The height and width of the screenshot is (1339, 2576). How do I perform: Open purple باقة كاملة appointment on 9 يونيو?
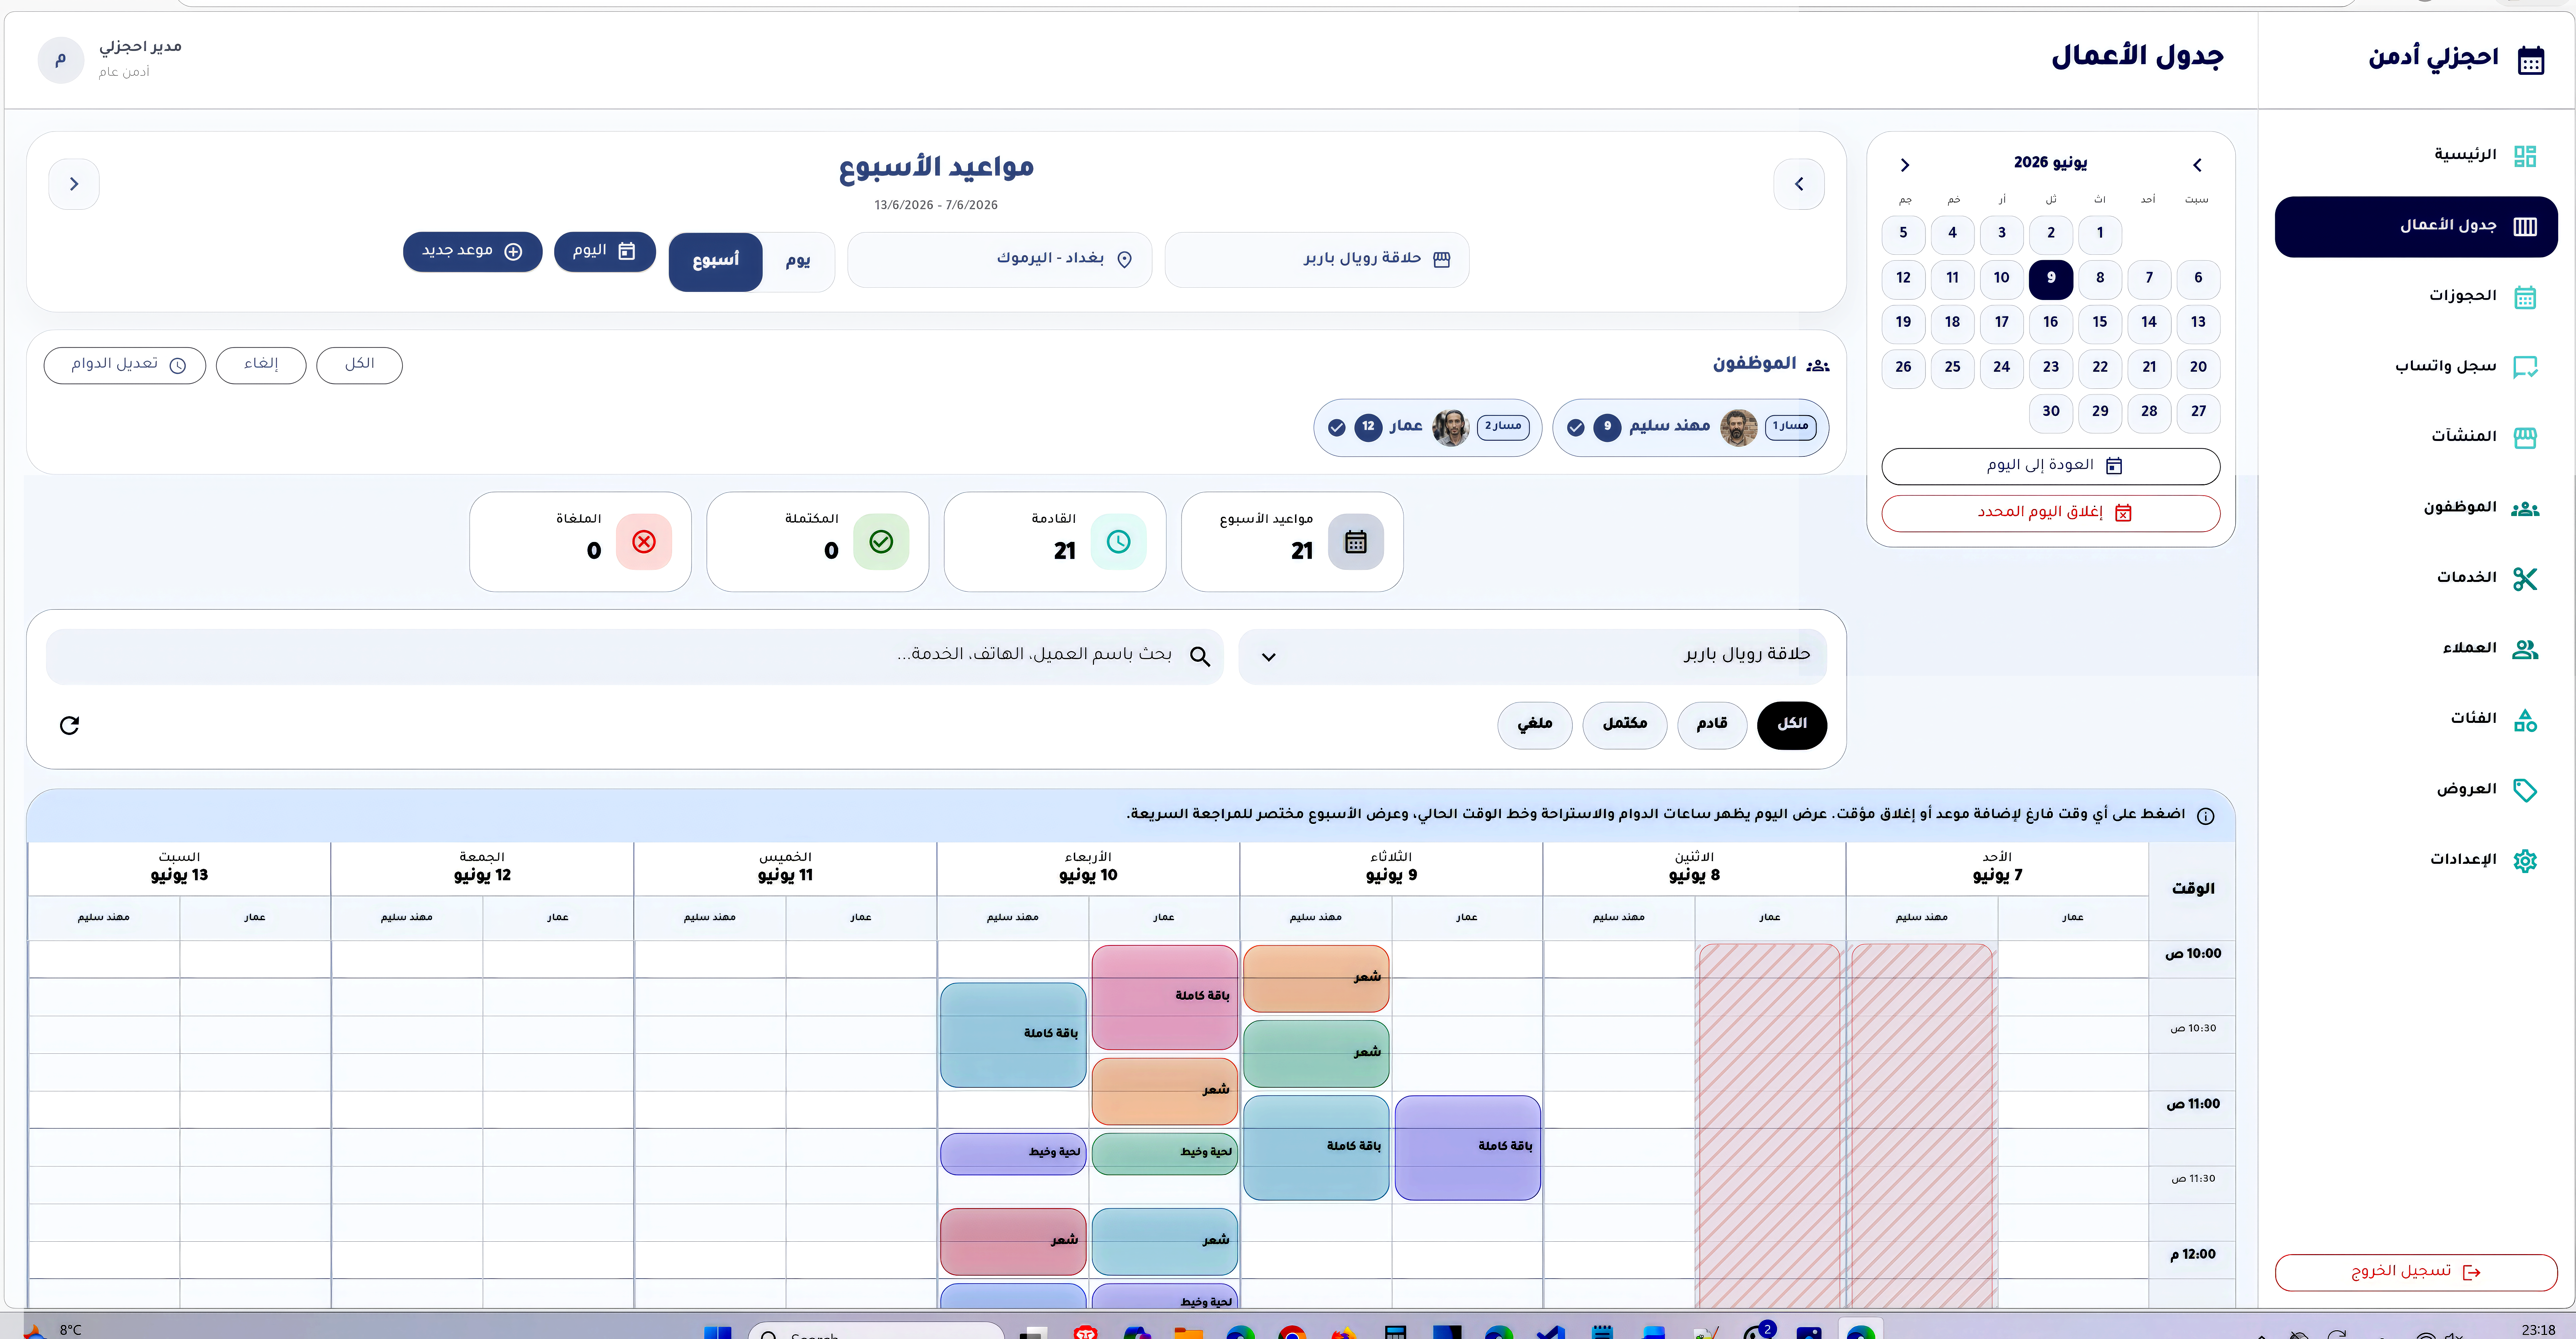[1468, 1148]
